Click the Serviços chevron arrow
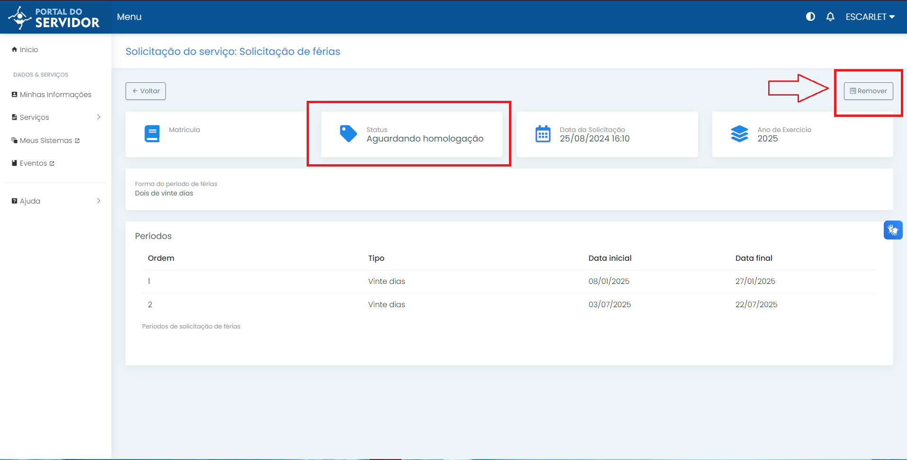This screenshot has height=460, width=907. 99,117
